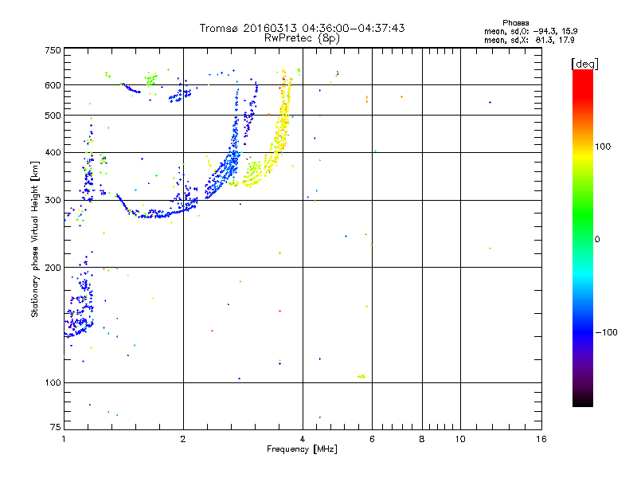Click the 'mean, sd,O: -94.3, 15.9' text
The image size is (637, 478).
[x=530, y=31]
